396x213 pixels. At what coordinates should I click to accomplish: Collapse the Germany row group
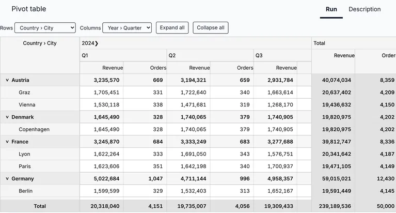point(7,178)
